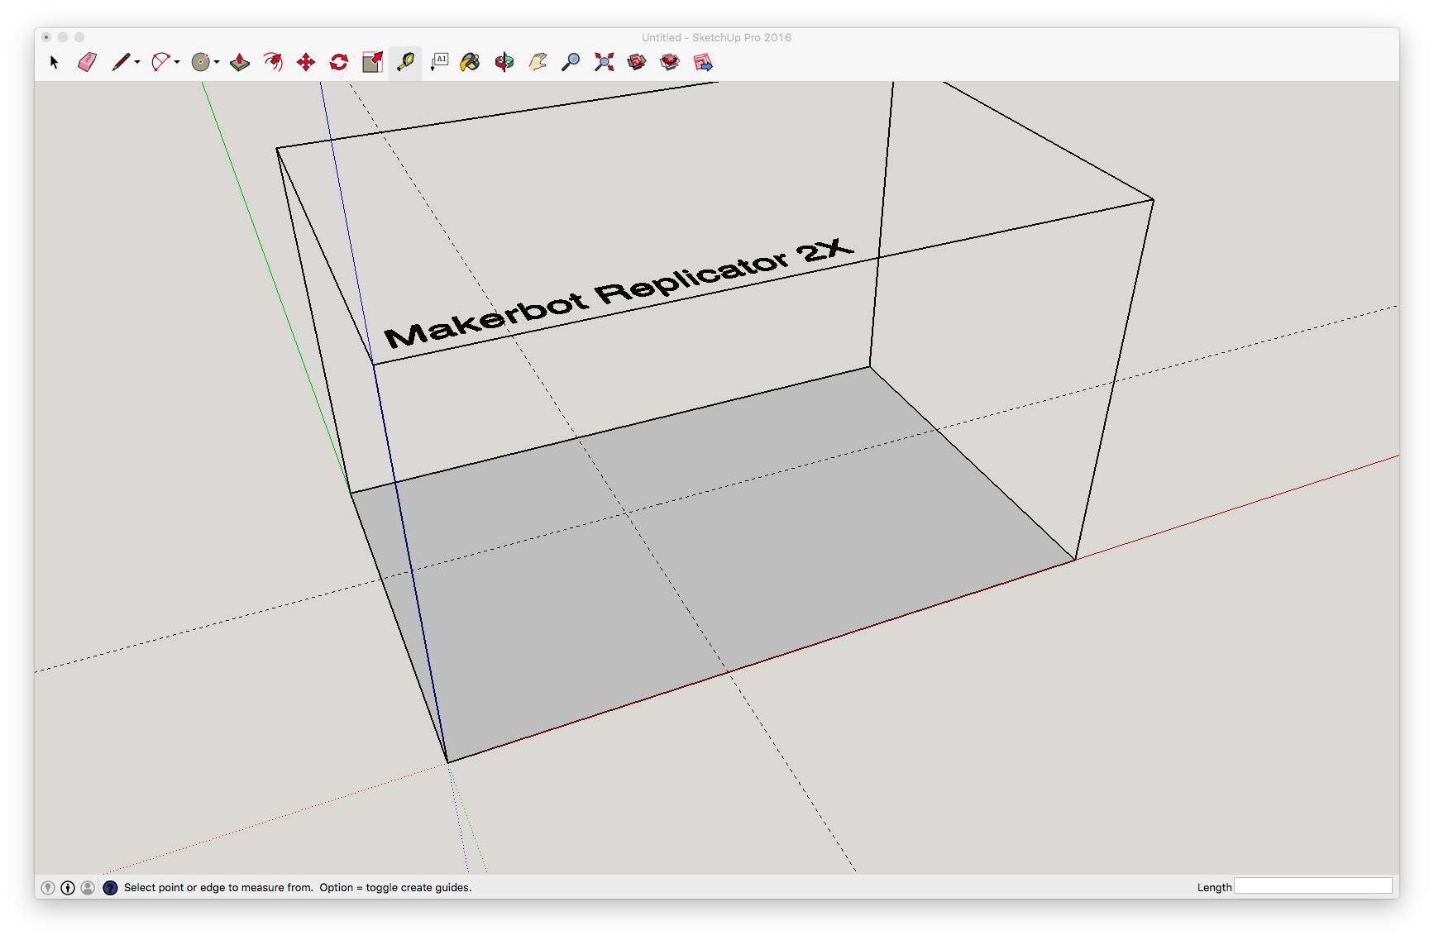The image size is (1434, 940).
Task: Select the Tape Measure tool
Action: tap(405, 62)
